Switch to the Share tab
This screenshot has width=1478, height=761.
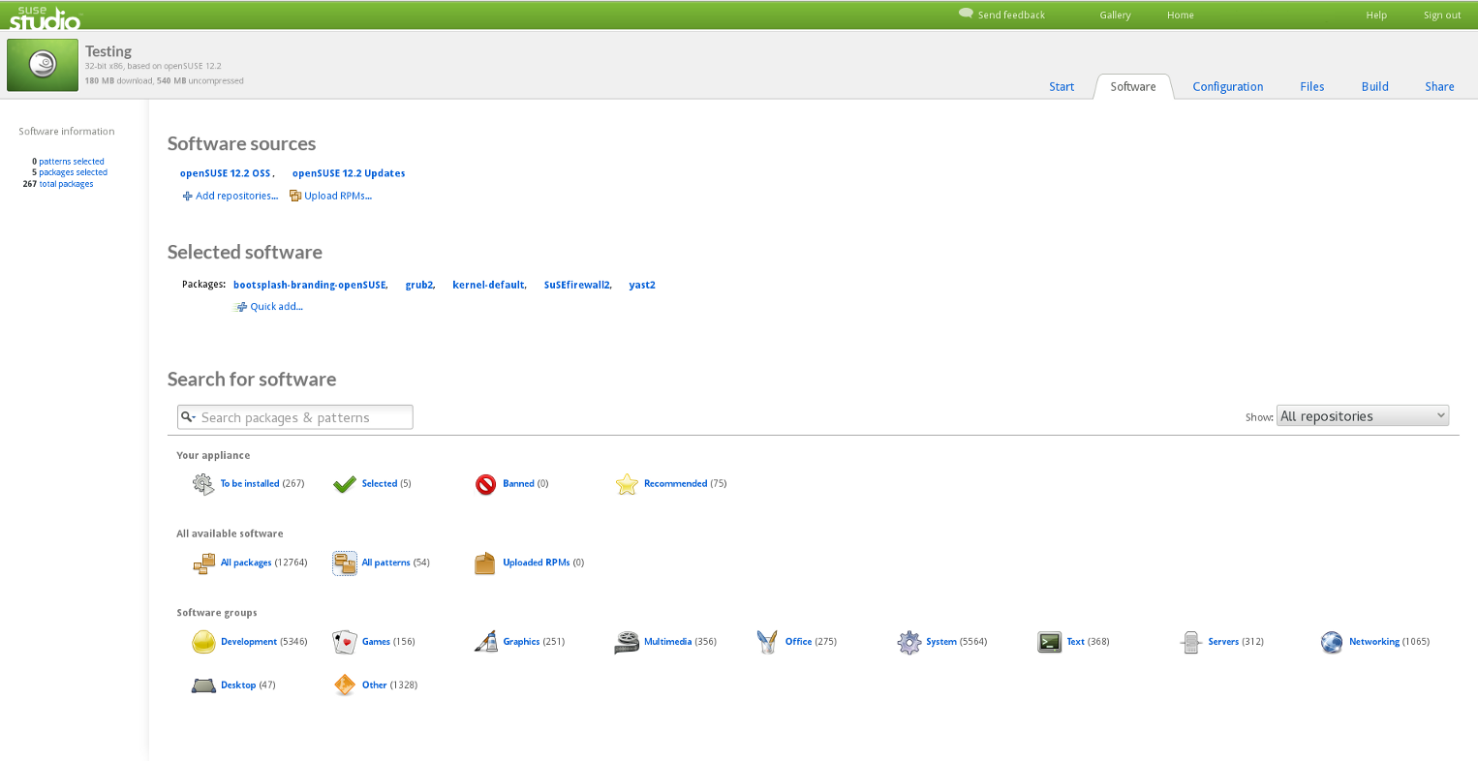point(1439,87)
